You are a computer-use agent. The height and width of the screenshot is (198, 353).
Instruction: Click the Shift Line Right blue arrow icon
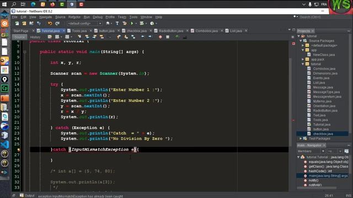pyautogui.click(x=149, y=37)
